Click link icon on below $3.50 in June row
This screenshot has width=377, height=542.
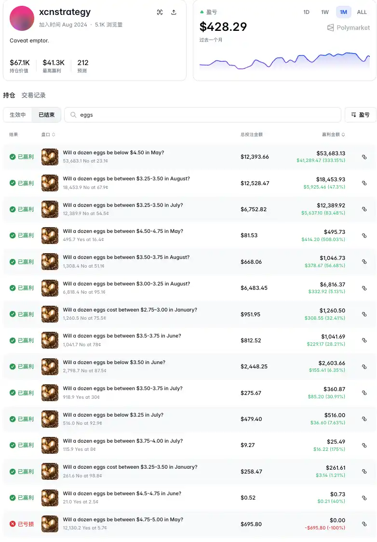pyautogui.click(x=364, y=366)
